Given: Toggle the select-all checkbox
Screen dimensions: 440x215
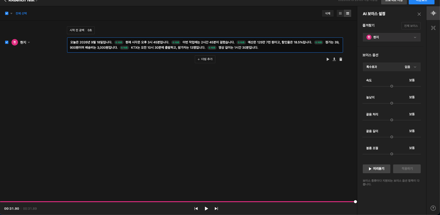Looking at the screenshot, I should (x=7, y=13).
